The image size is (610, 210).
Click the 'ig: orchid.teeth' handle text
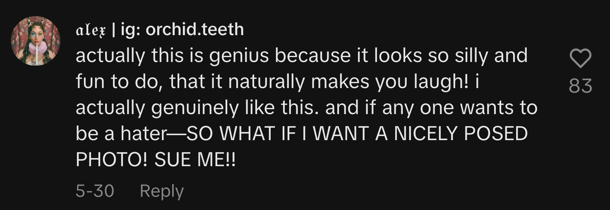click(182, 30)
